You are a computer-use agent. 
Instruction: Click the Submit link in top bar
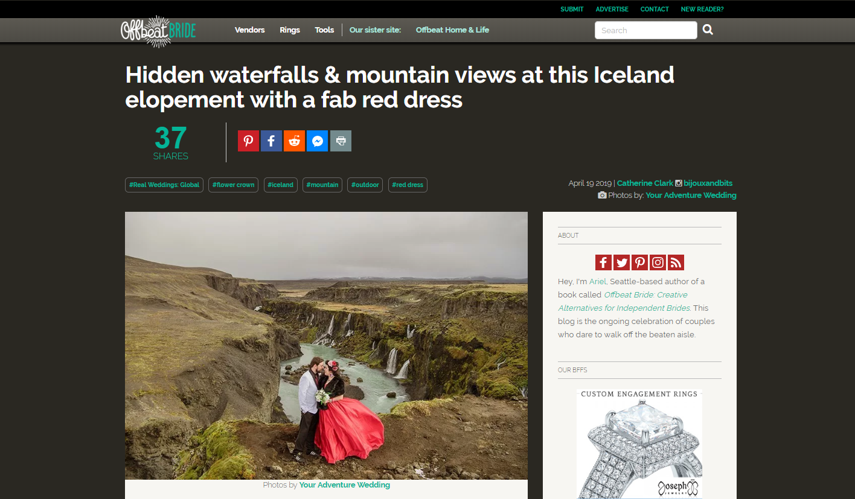[x=572, y=9]
